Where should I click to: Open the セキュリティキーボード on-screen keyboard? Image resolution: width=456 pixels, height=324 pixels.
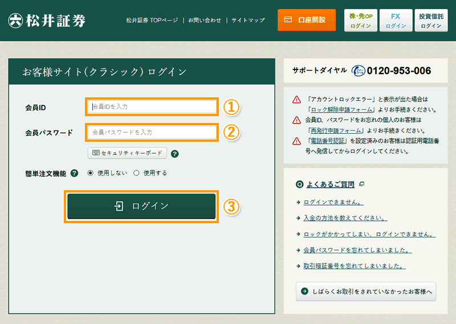click(127, 153)
